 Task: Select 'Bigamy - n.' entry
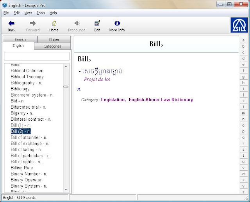pos(22,113)
